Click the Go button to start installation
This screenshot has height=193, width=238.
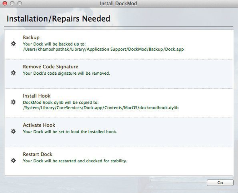click(x=220, y=183)
